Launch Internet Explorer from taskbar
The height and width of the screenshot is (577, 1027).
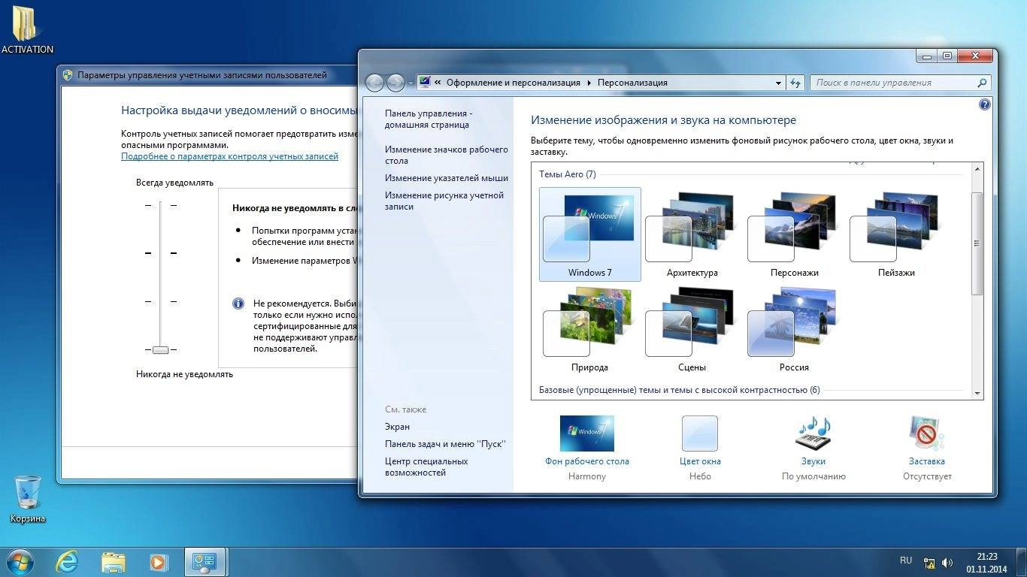(67, 562)
